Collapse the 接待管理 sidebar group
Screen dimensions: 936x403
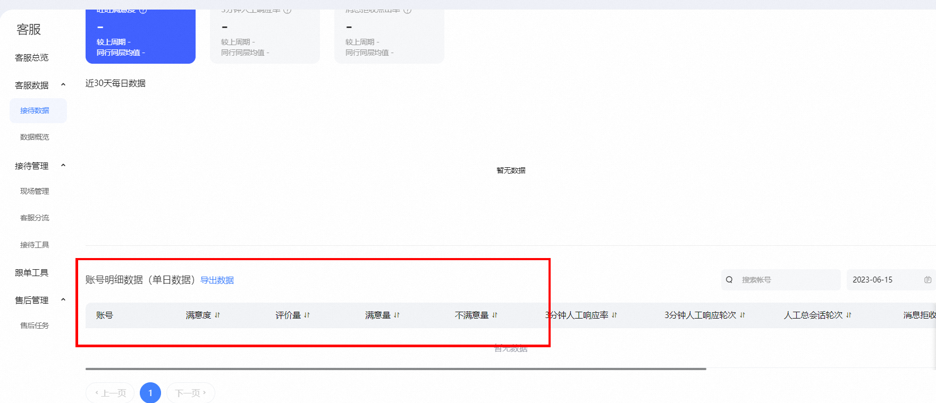pyautogui.click(x=63, y=166)
